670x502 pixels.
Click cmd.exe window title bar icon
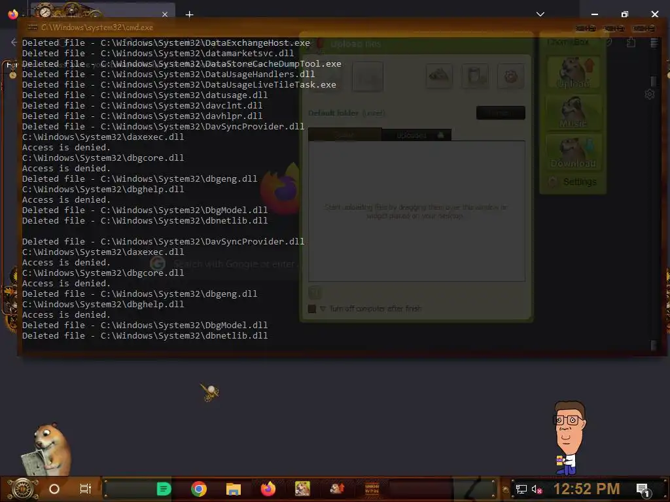[33, 27]
